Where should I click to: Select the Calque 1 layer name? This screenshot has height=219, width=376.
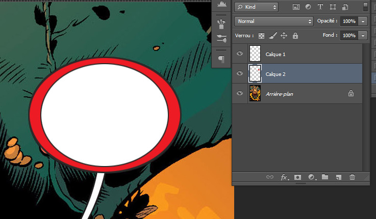tap(275, 54)
